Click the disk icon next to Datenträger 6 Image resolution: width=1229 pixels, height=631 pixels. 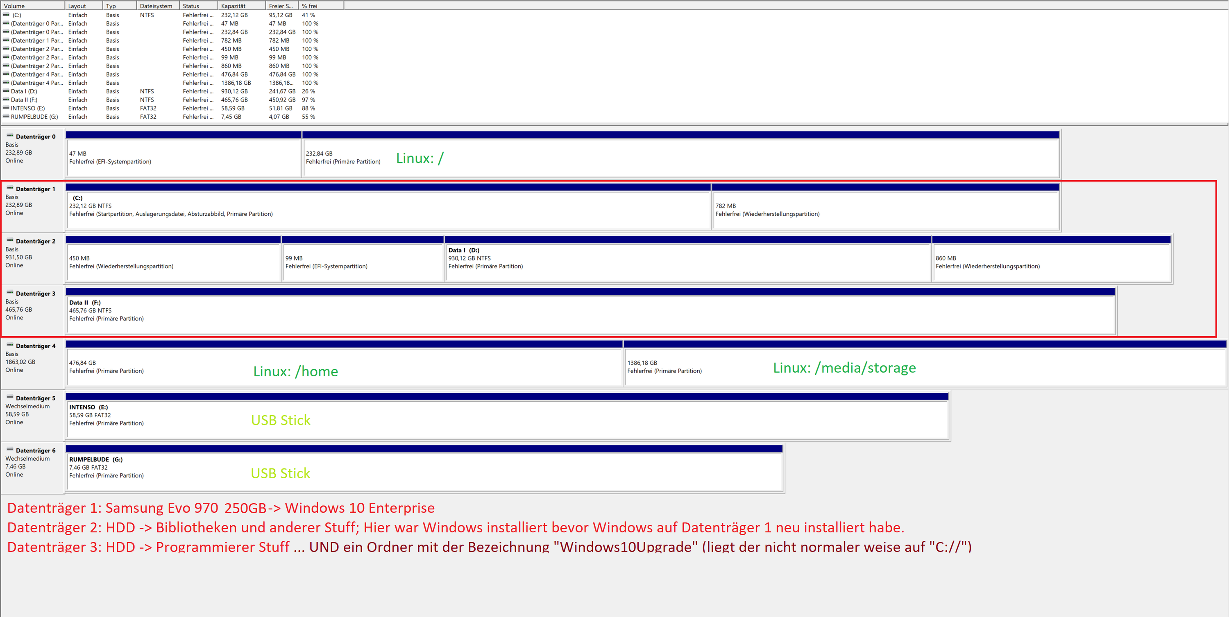(9, 450)
